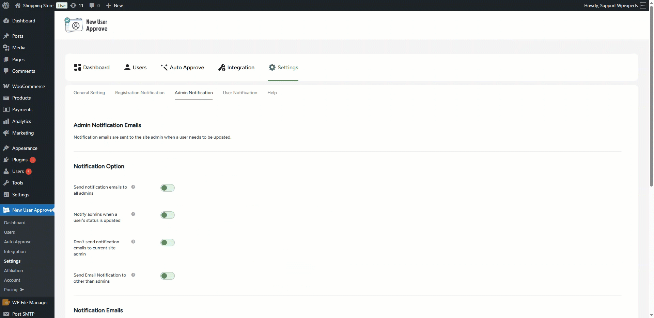This screenshot has height=318, width=654.
Task: Expand the Pricing arrow in sidebar
Action: coord(22,290)
